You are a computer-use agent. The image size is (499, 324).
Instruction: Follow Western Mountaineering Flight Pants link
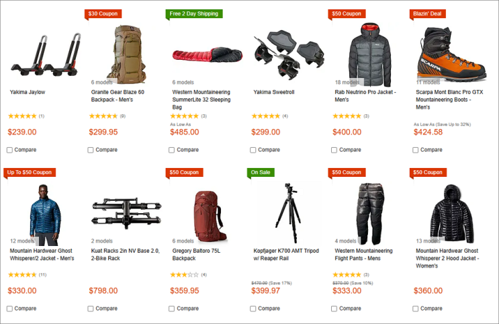pos(363,255)
